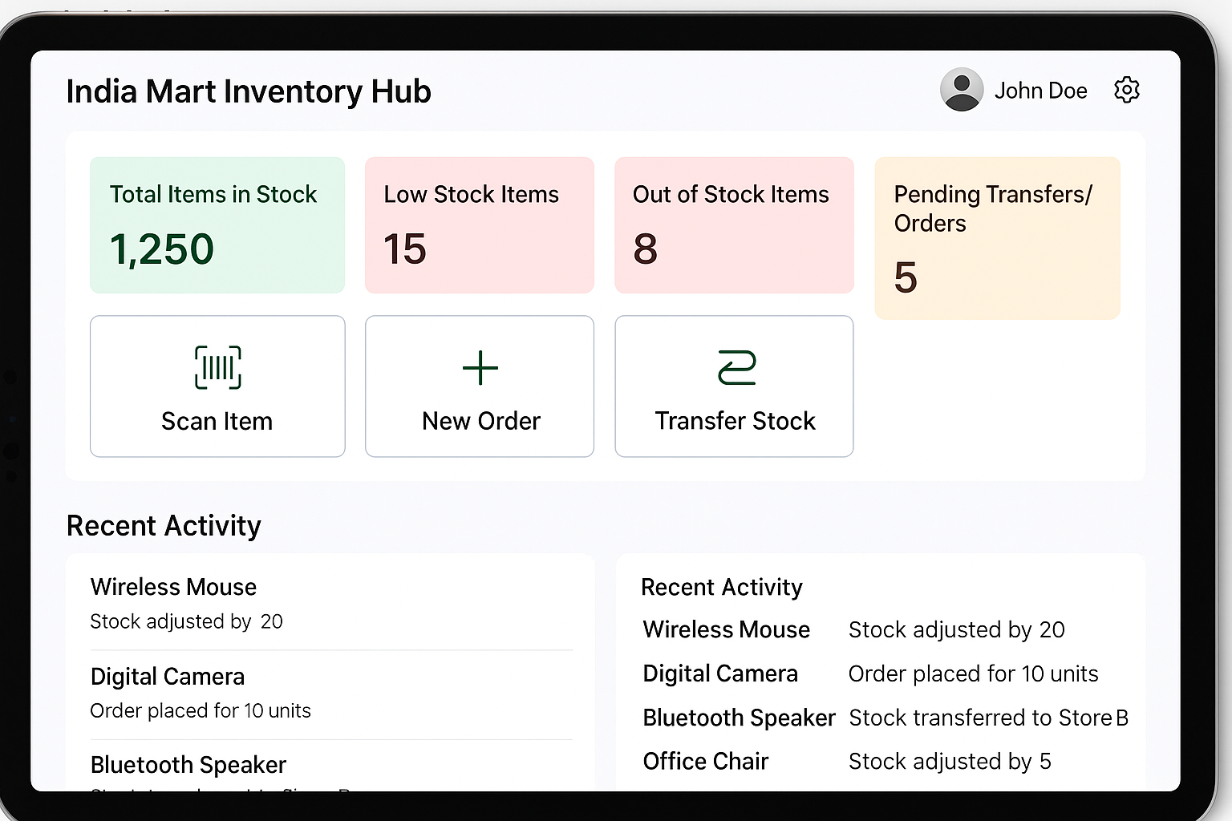Viewport: 1232px width, 821px height.
Task: Open the settings gear icon
Action: [x=1126, y=90]
